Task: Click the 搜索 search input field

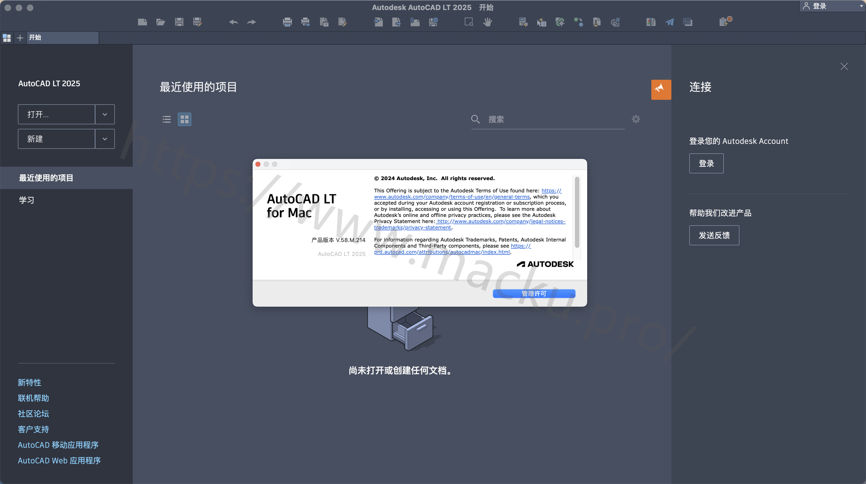Action: pos(548,119)
